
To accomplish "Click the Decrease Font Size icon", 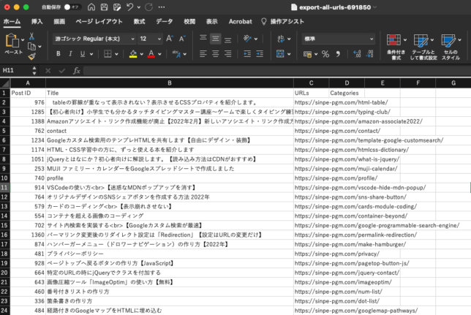I will (x=182, y=39).
